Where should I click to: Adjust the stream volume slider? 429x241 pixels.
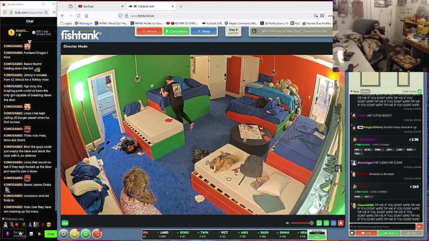(x=302, y=223)
